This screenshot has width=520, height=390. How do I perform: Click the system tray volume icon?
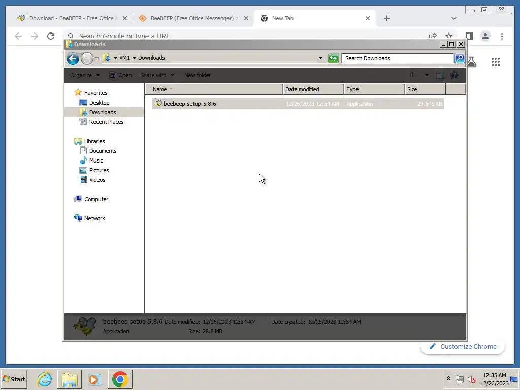pos(471,379)
